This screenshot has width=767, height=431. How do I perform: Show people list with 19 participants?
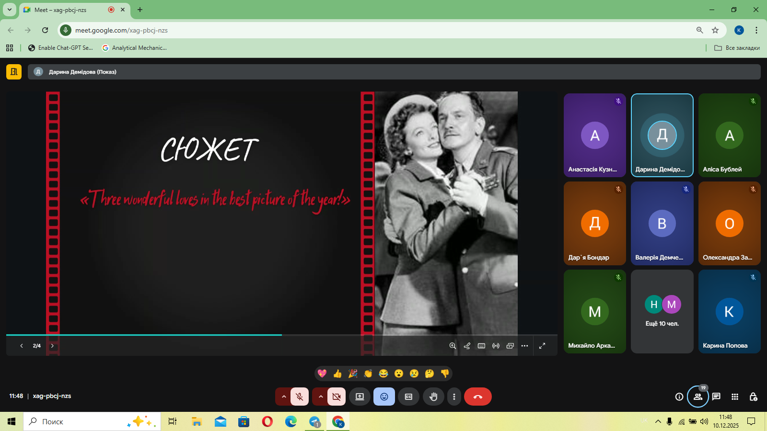coord(697,397)
